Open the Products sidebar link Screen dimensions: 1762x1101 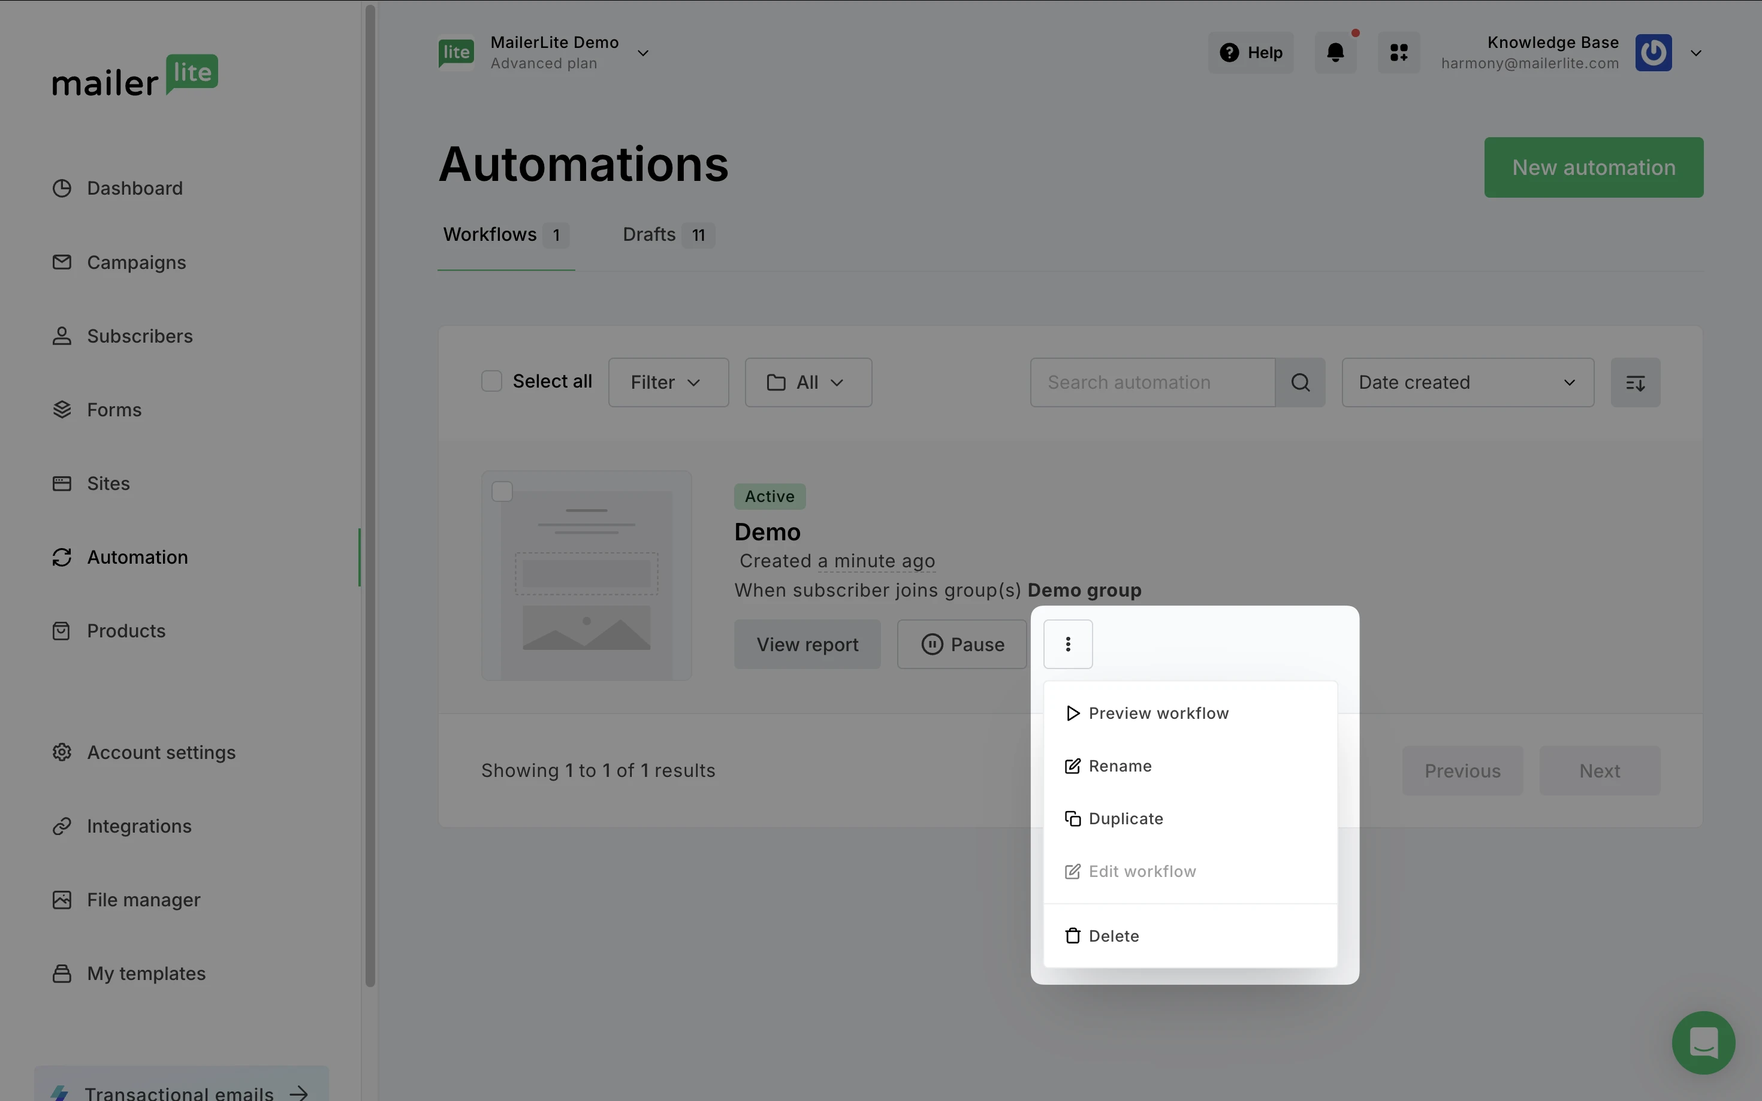pos(126,631)
